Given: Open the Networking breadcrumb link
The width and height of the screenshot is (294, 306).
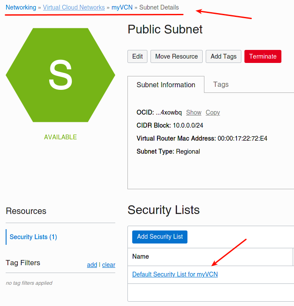Looking at the screenshot, I should tap(21, 7).
